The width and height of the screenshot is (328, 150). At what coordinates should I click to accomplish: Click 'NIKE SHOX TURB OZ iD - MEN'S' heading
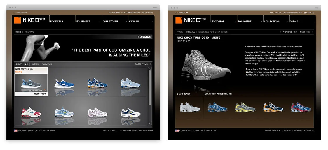coord(198,38)
